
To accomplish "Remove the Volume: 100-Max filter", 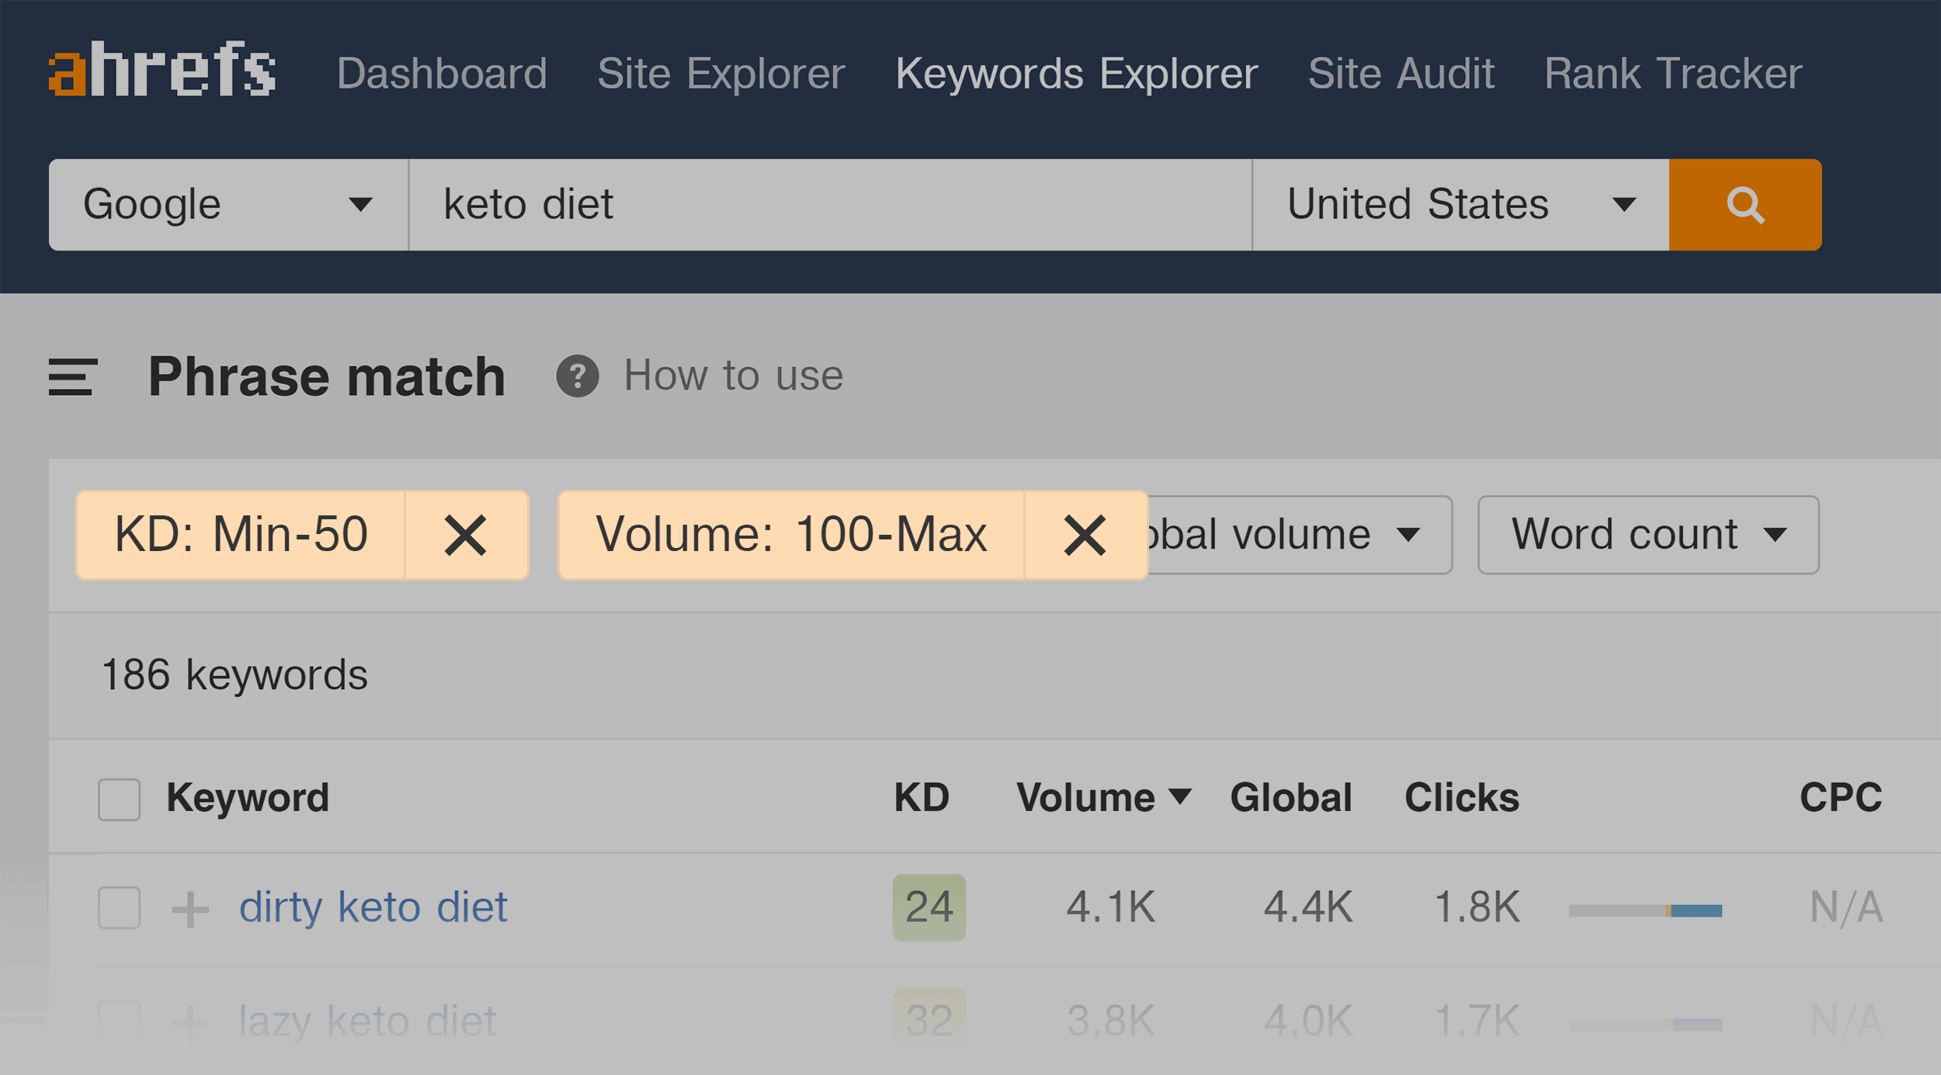I will [x=1085, y=536].
